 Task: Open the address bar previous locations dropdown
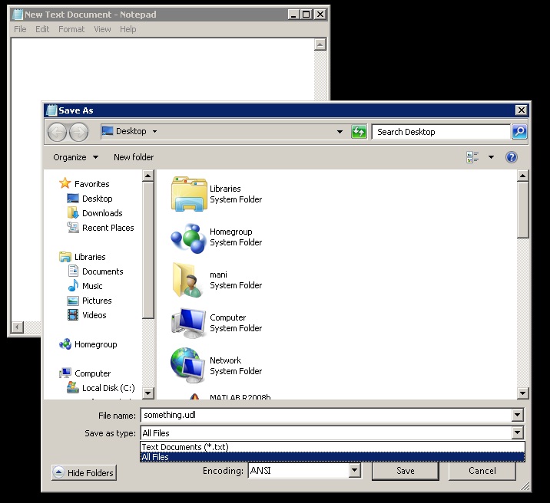(340, 132)
